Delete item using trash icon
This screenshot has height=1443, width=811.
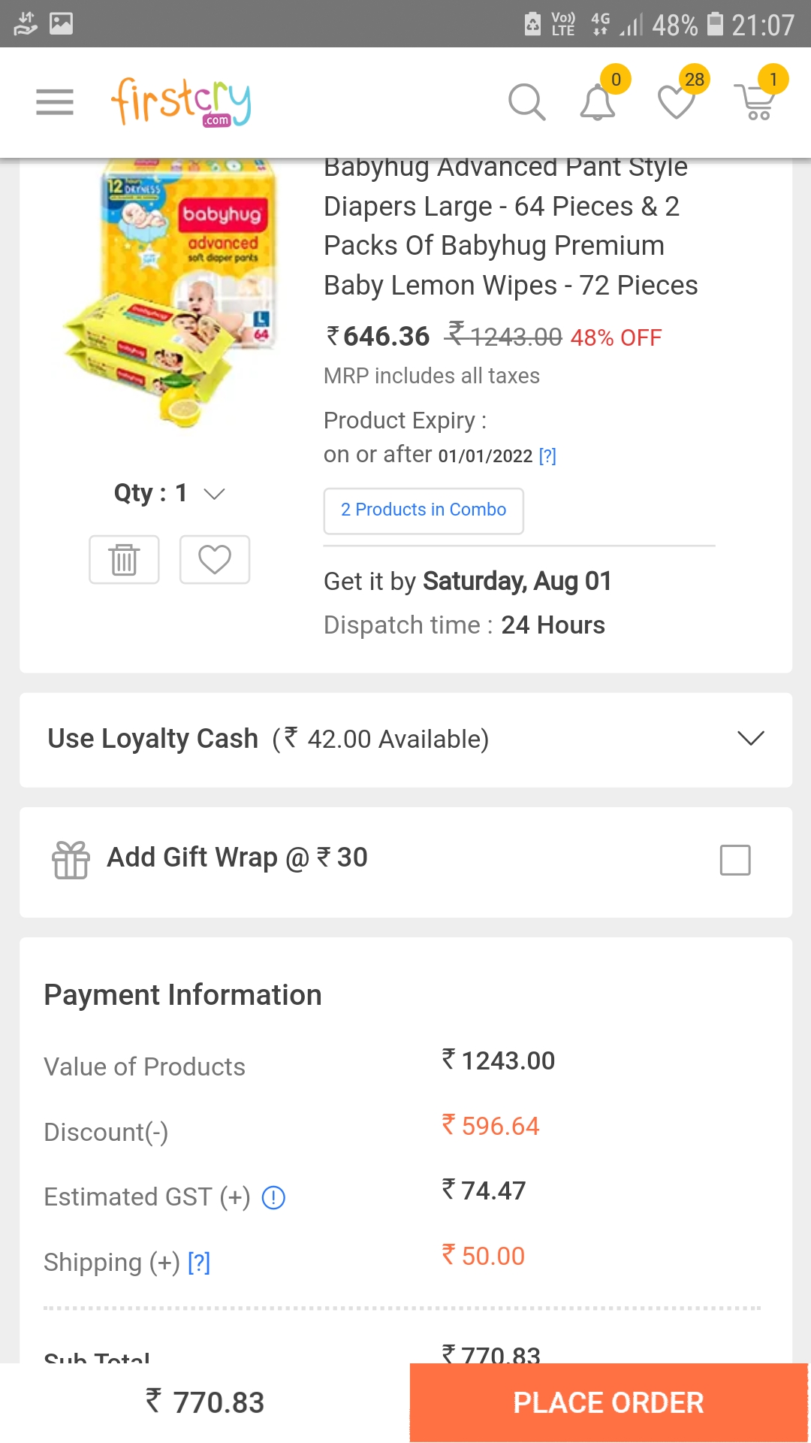124,560
